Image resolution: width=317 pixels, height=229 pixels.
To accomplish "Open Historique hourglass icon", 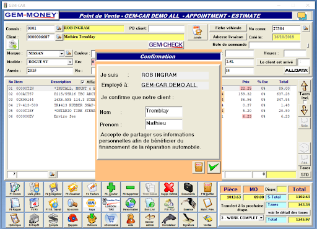I will (x=15, y=220).
